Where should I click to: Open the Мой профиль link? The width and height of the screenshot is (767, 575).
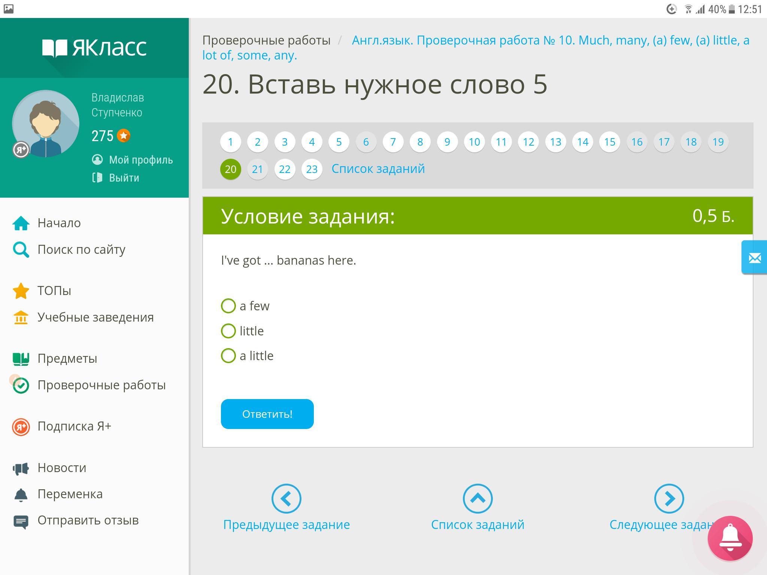pyautogui.click(x=140, y=160)
